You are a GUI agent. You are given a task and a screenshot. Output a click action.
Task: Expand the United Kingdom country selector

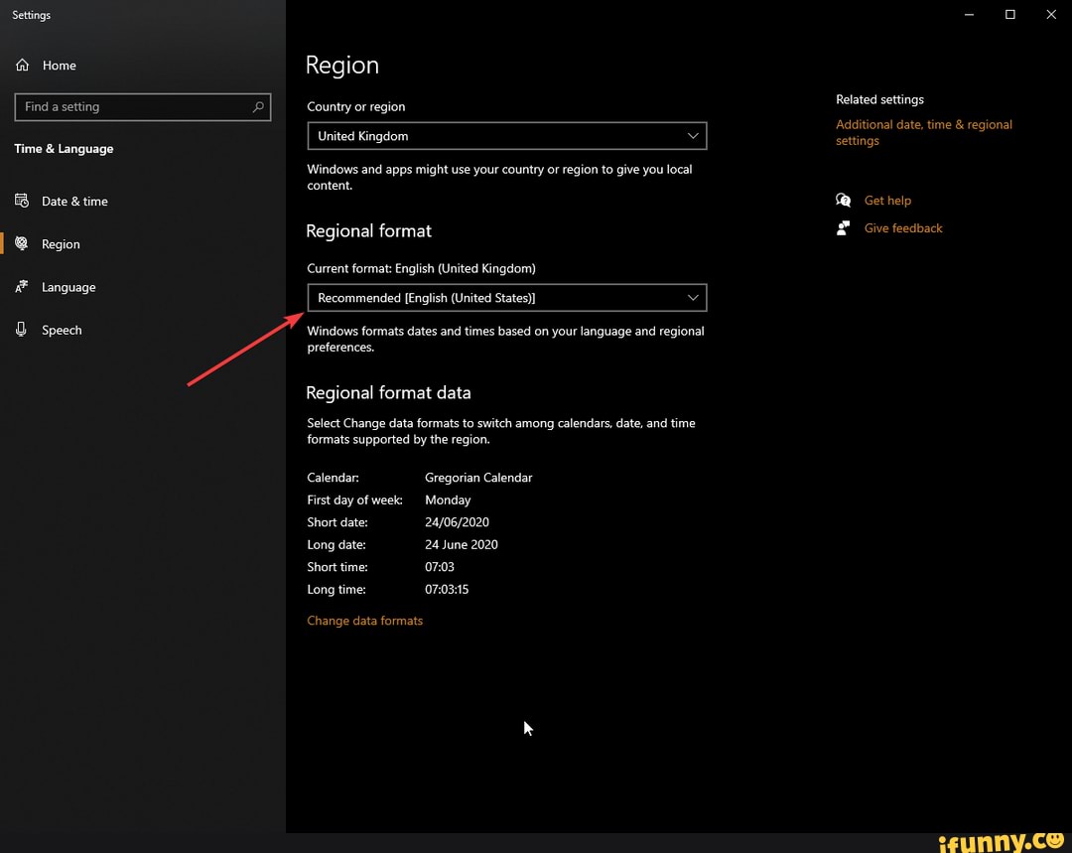[x=694, y=136]
